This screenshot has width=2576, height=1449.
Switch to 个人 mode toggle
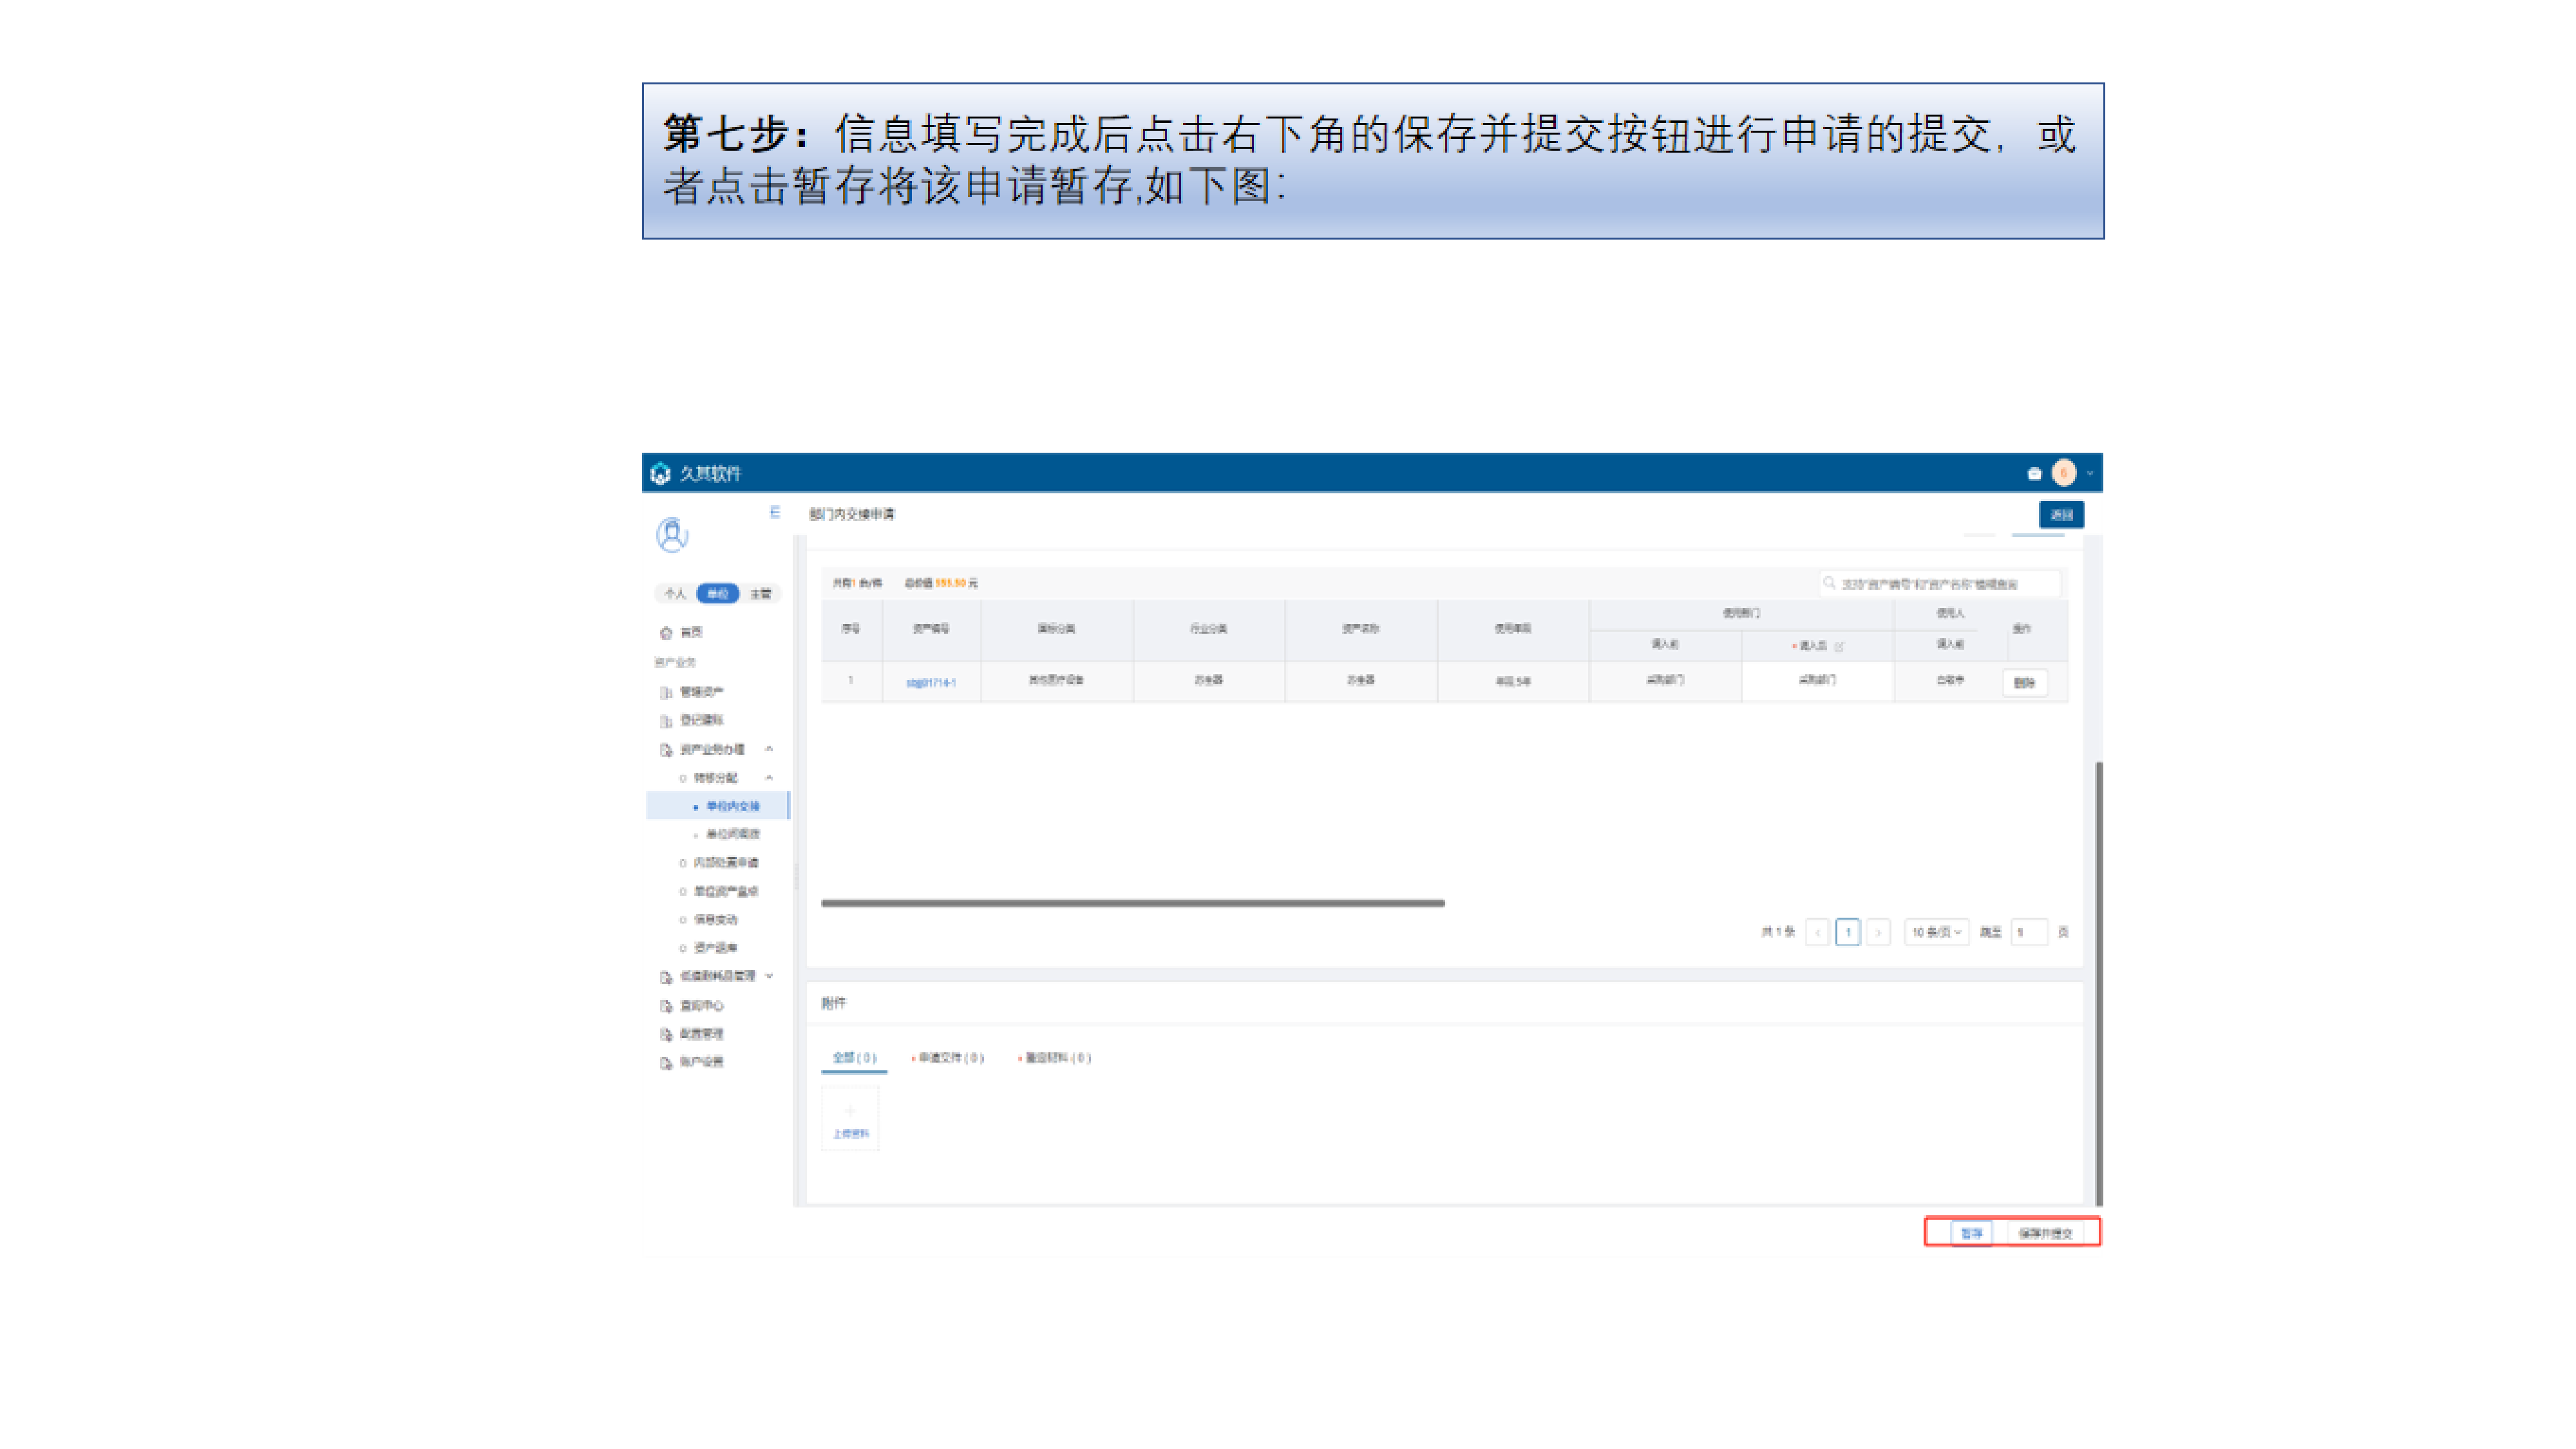pyautogui.click(x=675, y=593)
